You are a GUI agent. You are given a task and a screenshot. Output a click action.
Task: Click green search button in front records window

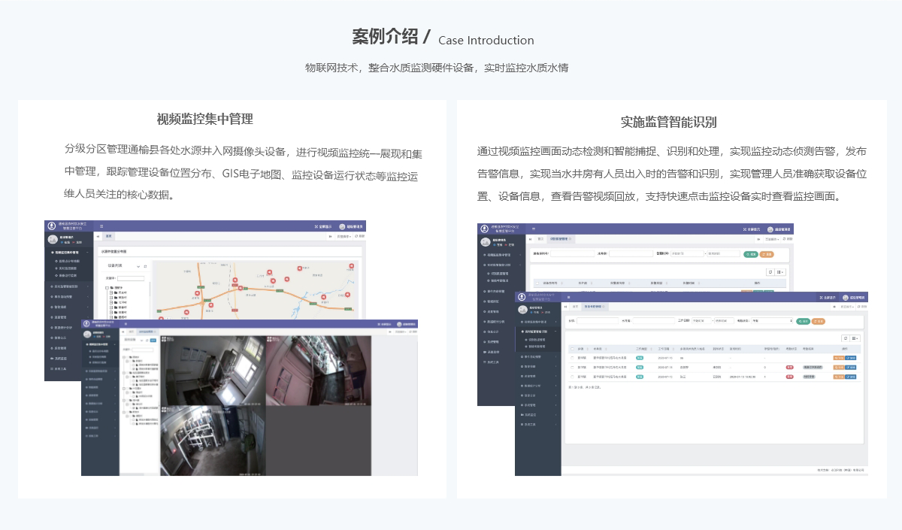(x=804, y=321)
